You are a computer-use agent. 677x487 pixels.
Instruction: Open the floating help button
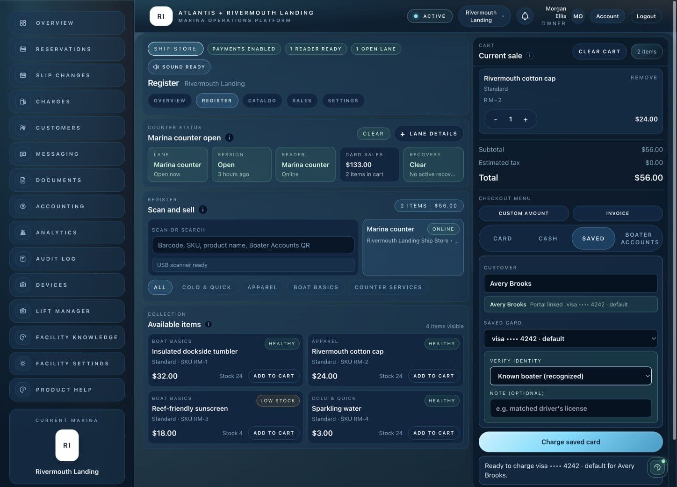tap(657, 467)
